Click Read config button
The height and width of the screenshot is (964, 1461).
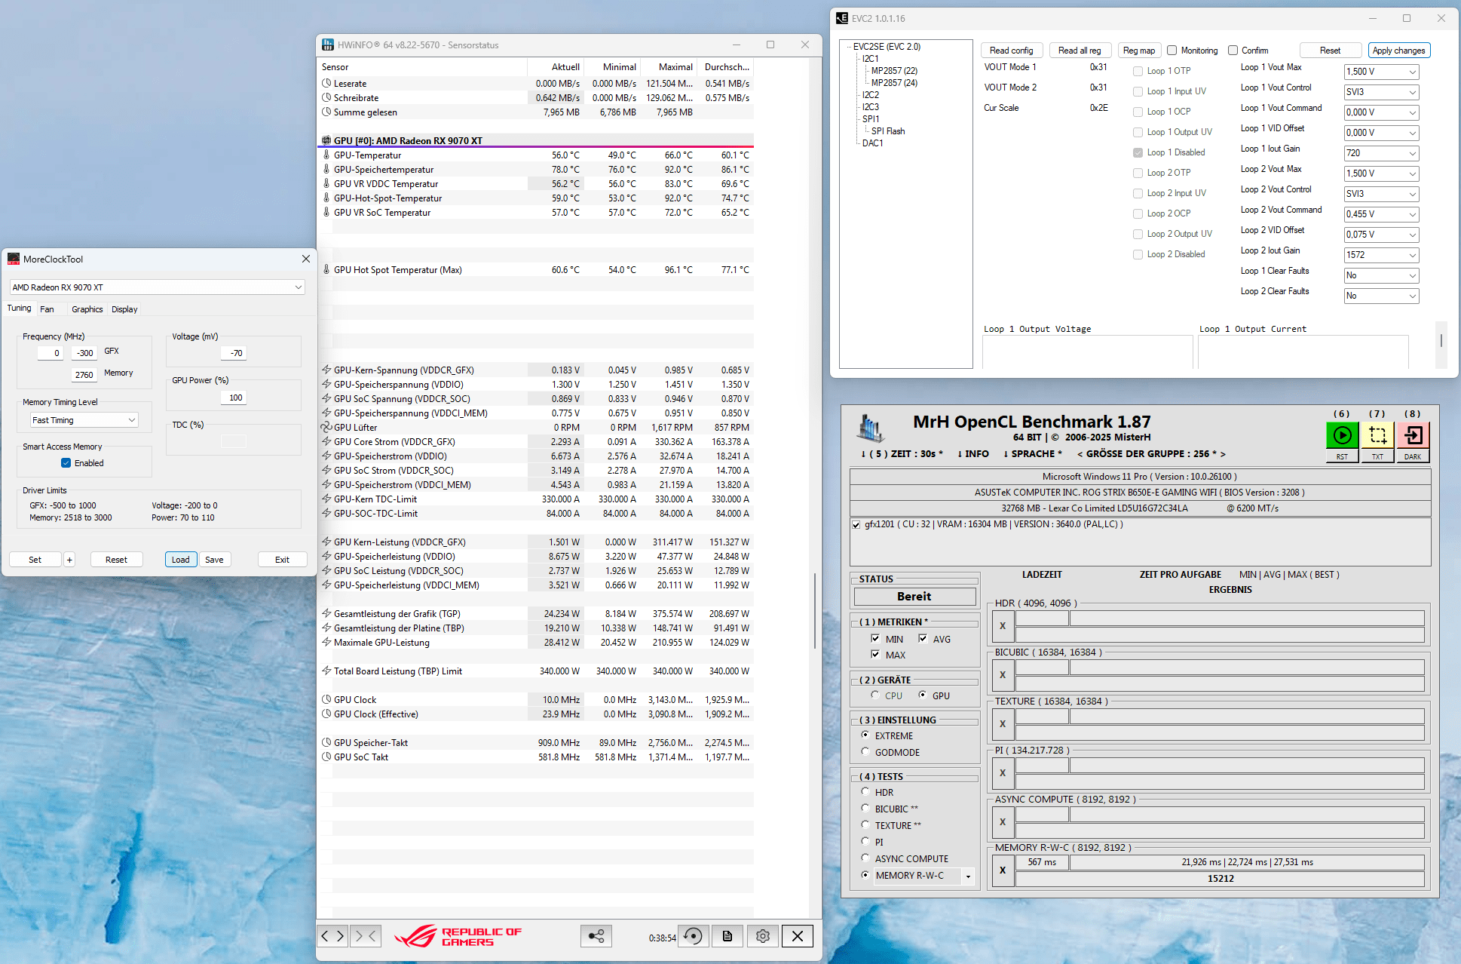tap(1012, 51)
